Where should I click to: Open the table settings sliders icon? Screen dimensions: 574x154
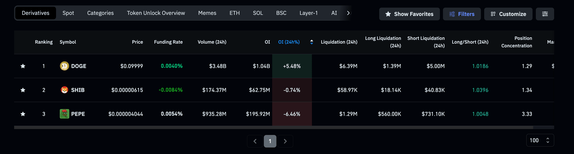point(545,14)
